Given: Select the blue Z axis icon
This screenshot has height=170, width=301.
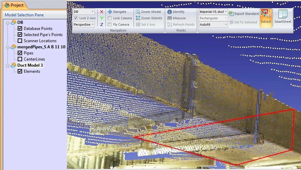Looking at the screenshot, I should (x=102, y=25).
